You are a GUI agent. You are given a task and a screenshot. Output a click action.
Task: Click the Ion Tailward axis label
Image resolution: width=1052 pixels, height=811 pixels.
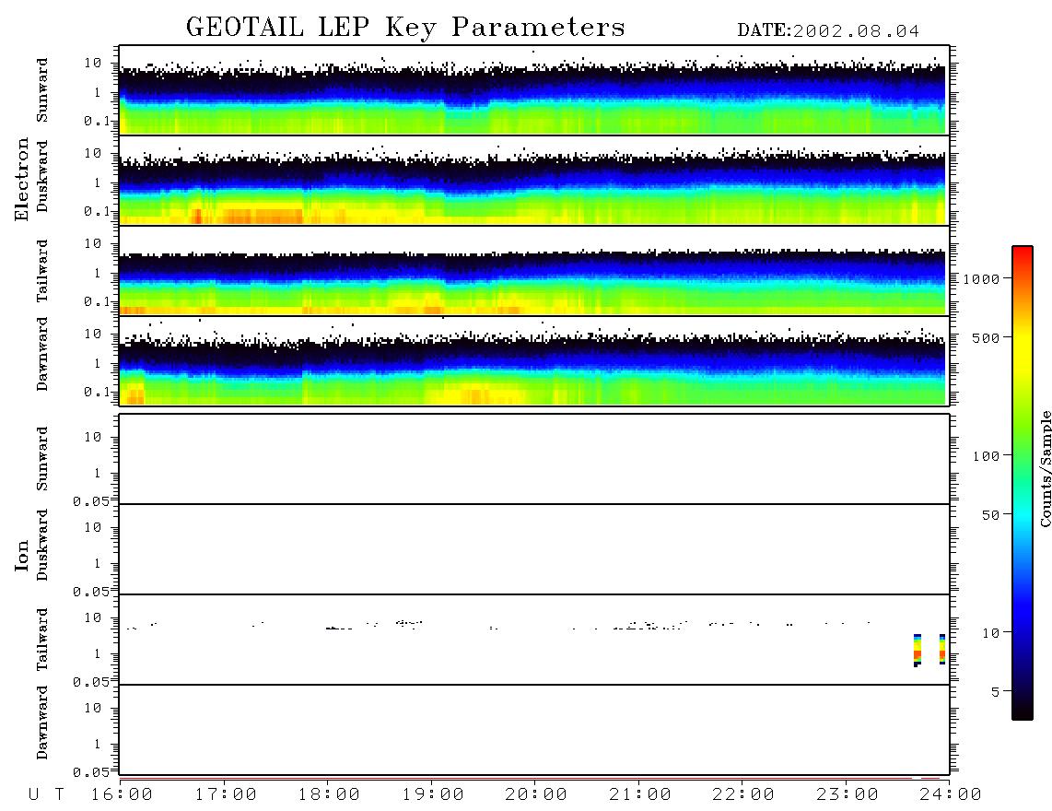pos(42,640)
